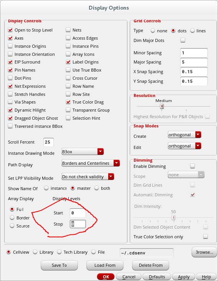Click the Scroll Percent field
Screen dimensions: 218x281
(x=48, y=142)
